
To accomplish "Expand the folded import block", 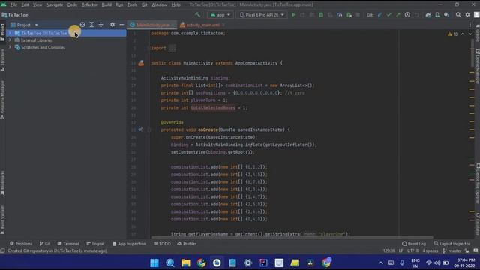I will point(172,48).
